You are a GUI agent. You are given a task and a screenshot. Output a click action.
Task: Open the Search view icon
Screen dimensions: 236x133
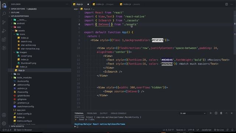(4, 14)
